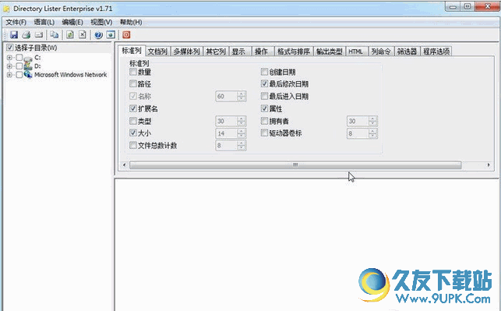Screen dimensions: 501x311
Task: Check the C: drive checkbox
Action: tap(19, 58)
